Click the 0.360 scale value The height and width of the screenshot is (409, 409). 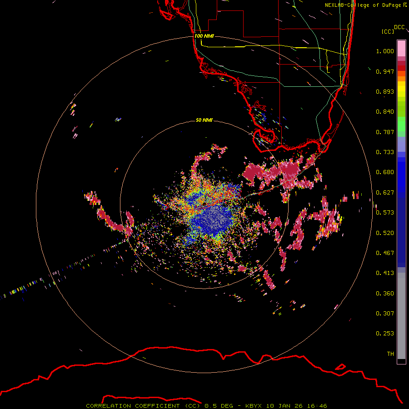pos(385,294)
